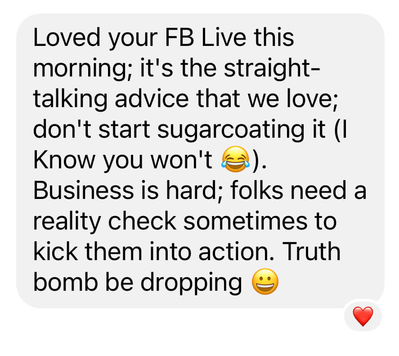Click the red heart reaction icon
Screen dimensions: 399x356
363,316
